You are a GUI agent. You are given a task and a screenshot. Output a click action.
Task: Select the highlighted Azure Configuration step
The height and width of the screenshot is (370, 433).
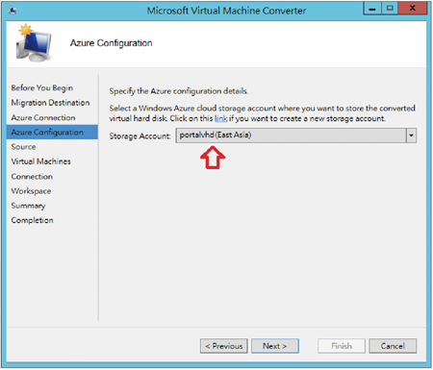[52, 132]
